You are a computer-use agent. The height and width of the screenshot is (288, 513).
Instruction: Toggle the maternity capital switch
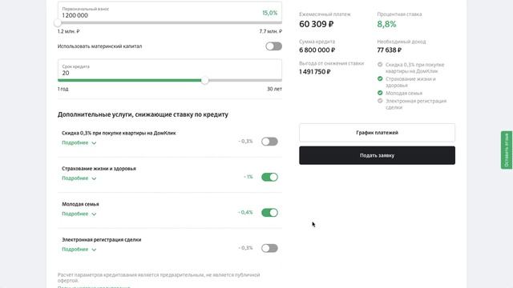[274, 46]
